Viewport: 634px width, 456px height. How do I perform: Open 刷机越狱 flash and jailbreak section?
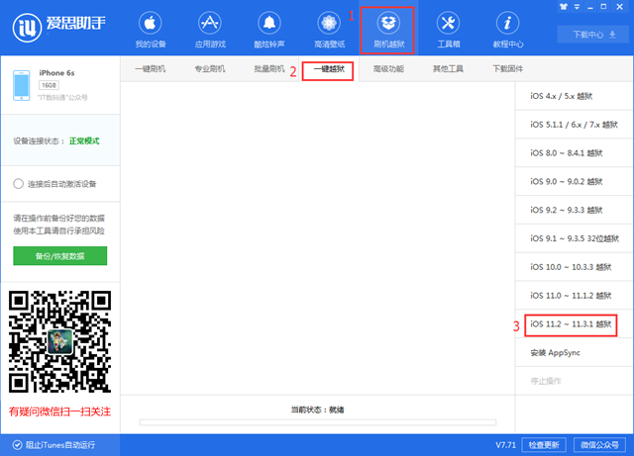pyautogui.click(x=388, y=30)
